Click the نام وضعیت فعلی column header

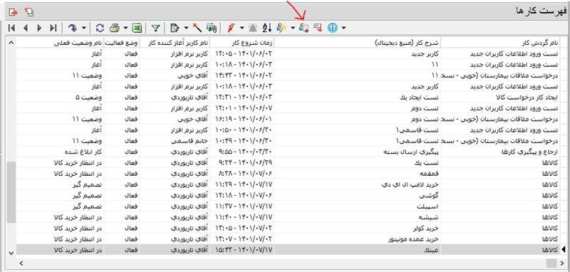pos(60,43)
